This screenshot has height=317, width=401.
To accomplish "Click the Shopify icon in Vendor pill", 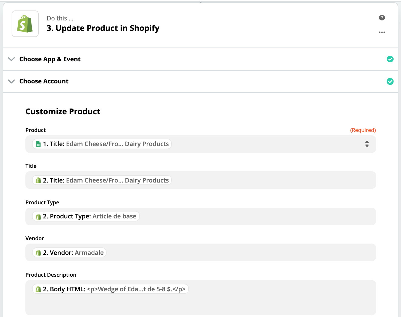I will pyautogui.click(x=38, y=253).
